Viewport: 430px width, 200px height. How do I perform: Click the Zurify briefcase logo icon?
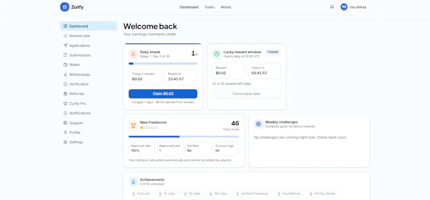(64, 7)
